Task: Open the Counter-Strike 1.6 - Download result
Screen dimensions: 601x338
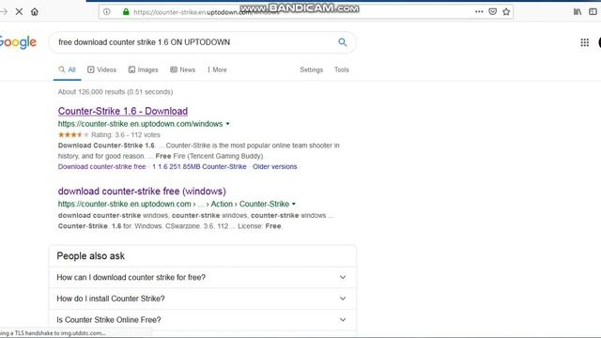Action: click(x=123, y=111)
